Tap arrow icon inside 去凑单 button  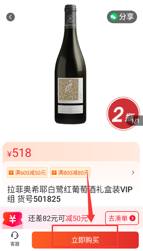click(x=132, y=218)
